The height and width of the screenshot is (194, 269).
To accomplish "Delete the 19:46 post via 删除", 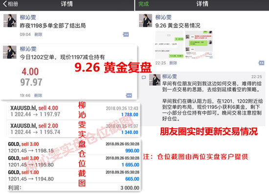I will [x=38, y=96].
